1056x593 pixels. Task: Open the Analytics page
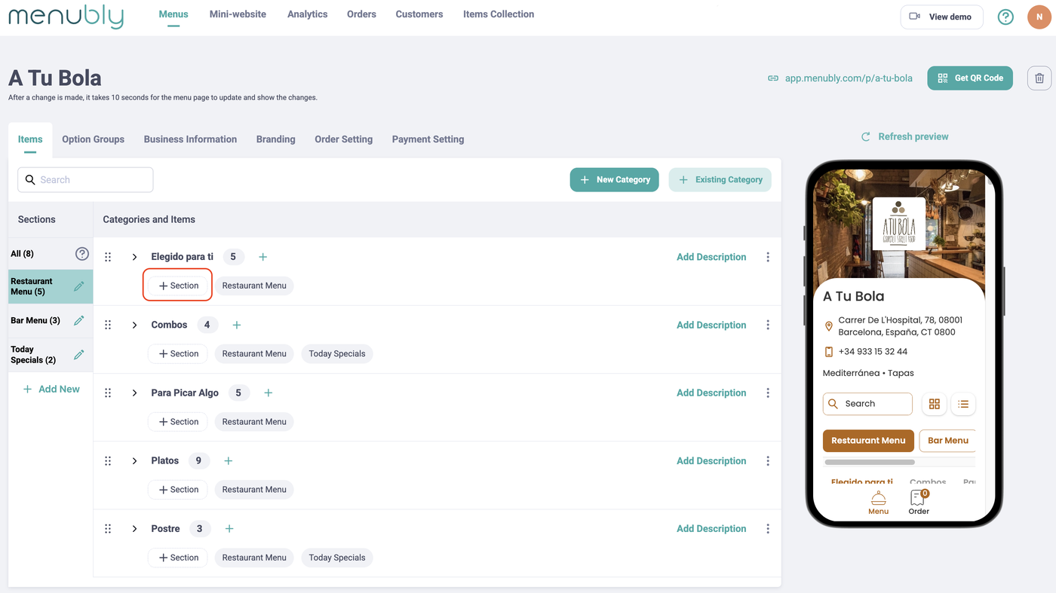click(307, 14)
